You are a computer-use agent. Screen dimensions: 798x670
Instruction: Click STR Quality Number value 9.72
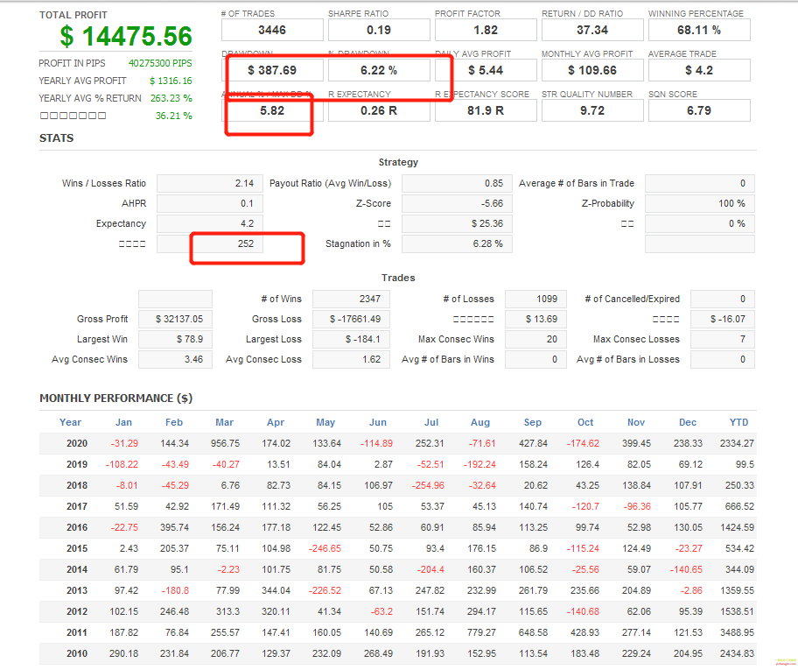(x=592, y=110)
